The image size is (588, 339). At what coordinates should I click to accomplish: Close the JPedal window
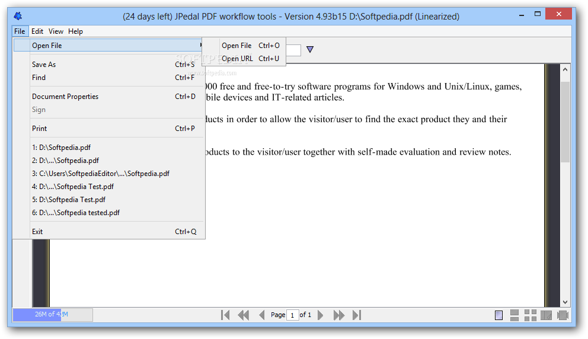(x=558, y=14)
